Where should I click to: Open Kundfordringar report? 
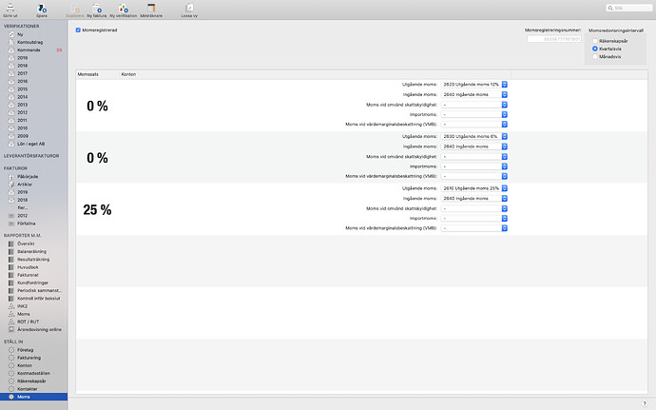click(x=32, y=283)
